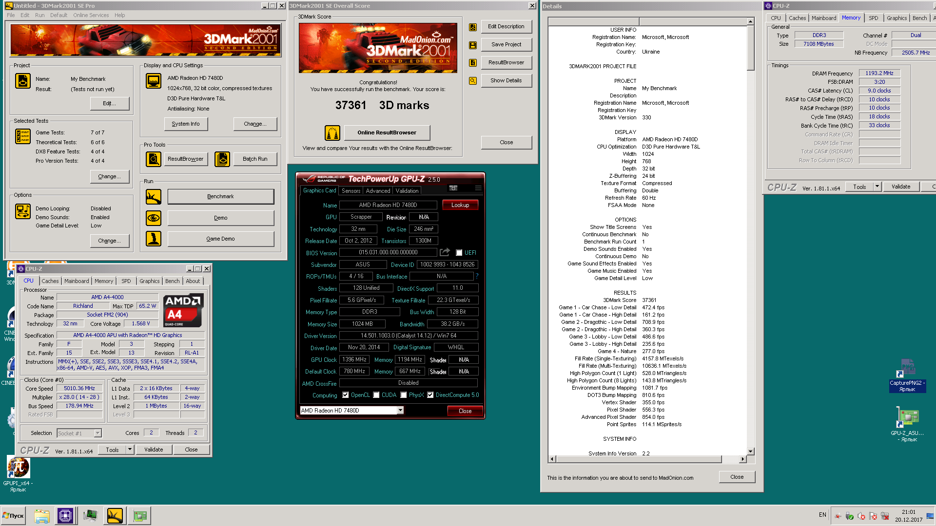Image resolution: width=936 pixels, height=526 pixels.
Task: Switch to Bench tab in CPU-Z CPU window
Action: 172,281
